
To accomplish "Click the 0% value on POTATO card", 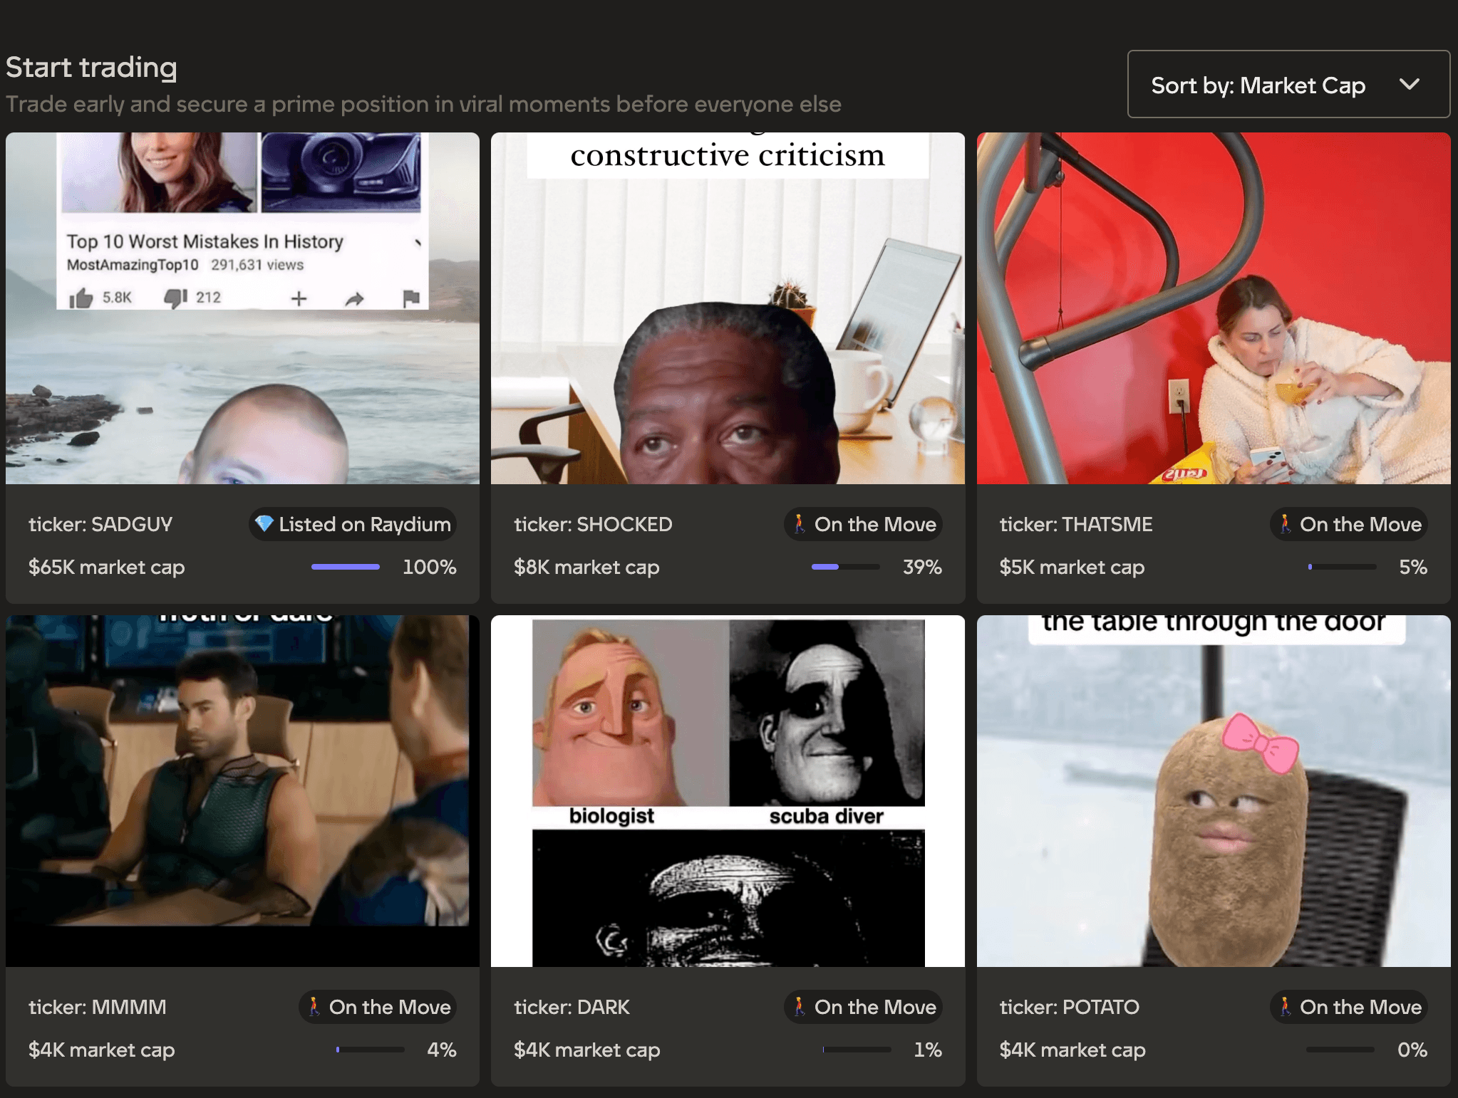I will pyautogui.click(x=1412, y=1050).
